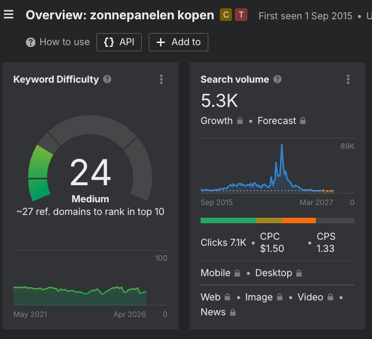Viewport: 372px width, 339px height.
Task: Click the lock icon next to Desktop
Action: [299, 273]
